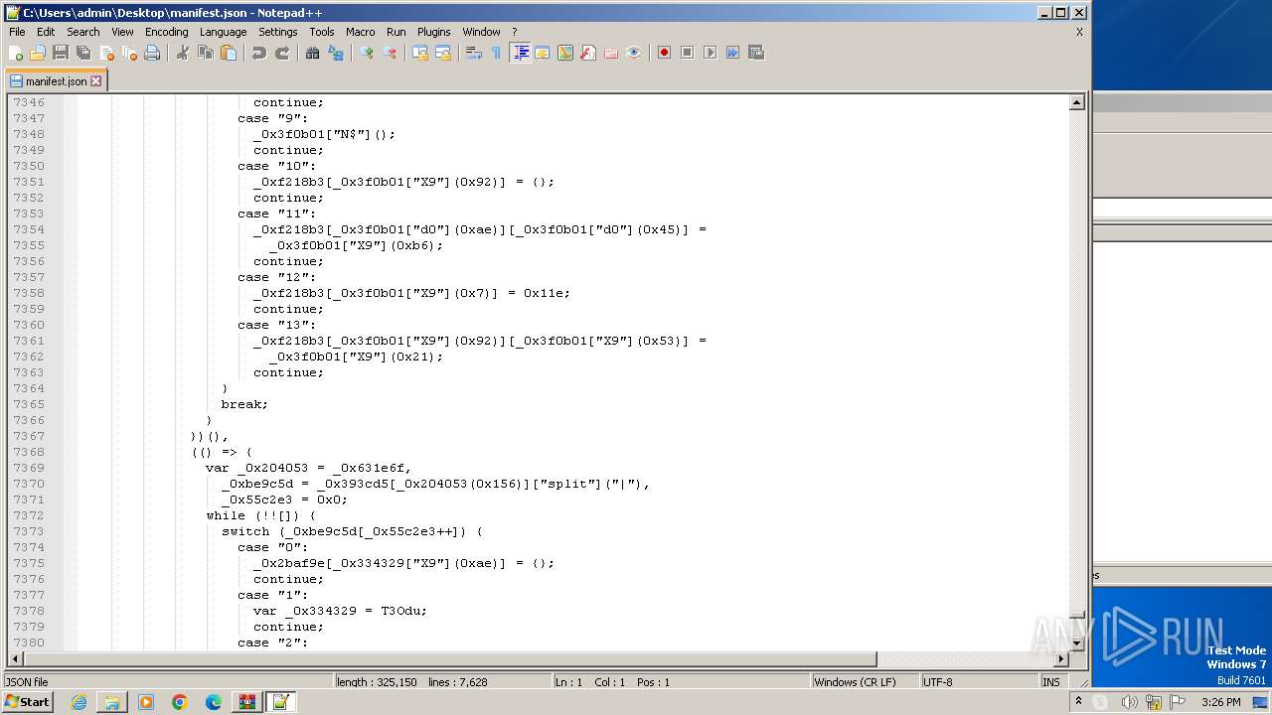
Task: Click the user-defined language icon
Action: tap(543, 53)
